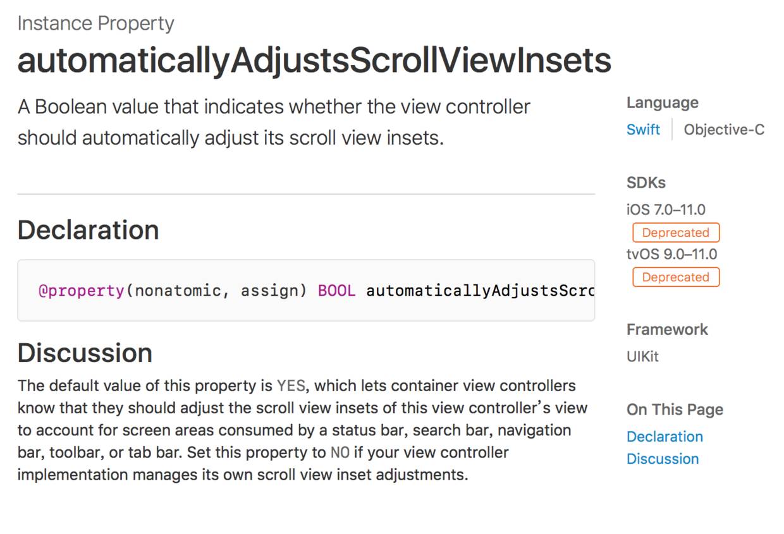Click the large Discussion section heading
The width and height of the screenshot is (784, 534).
click(x=85, y=353)
